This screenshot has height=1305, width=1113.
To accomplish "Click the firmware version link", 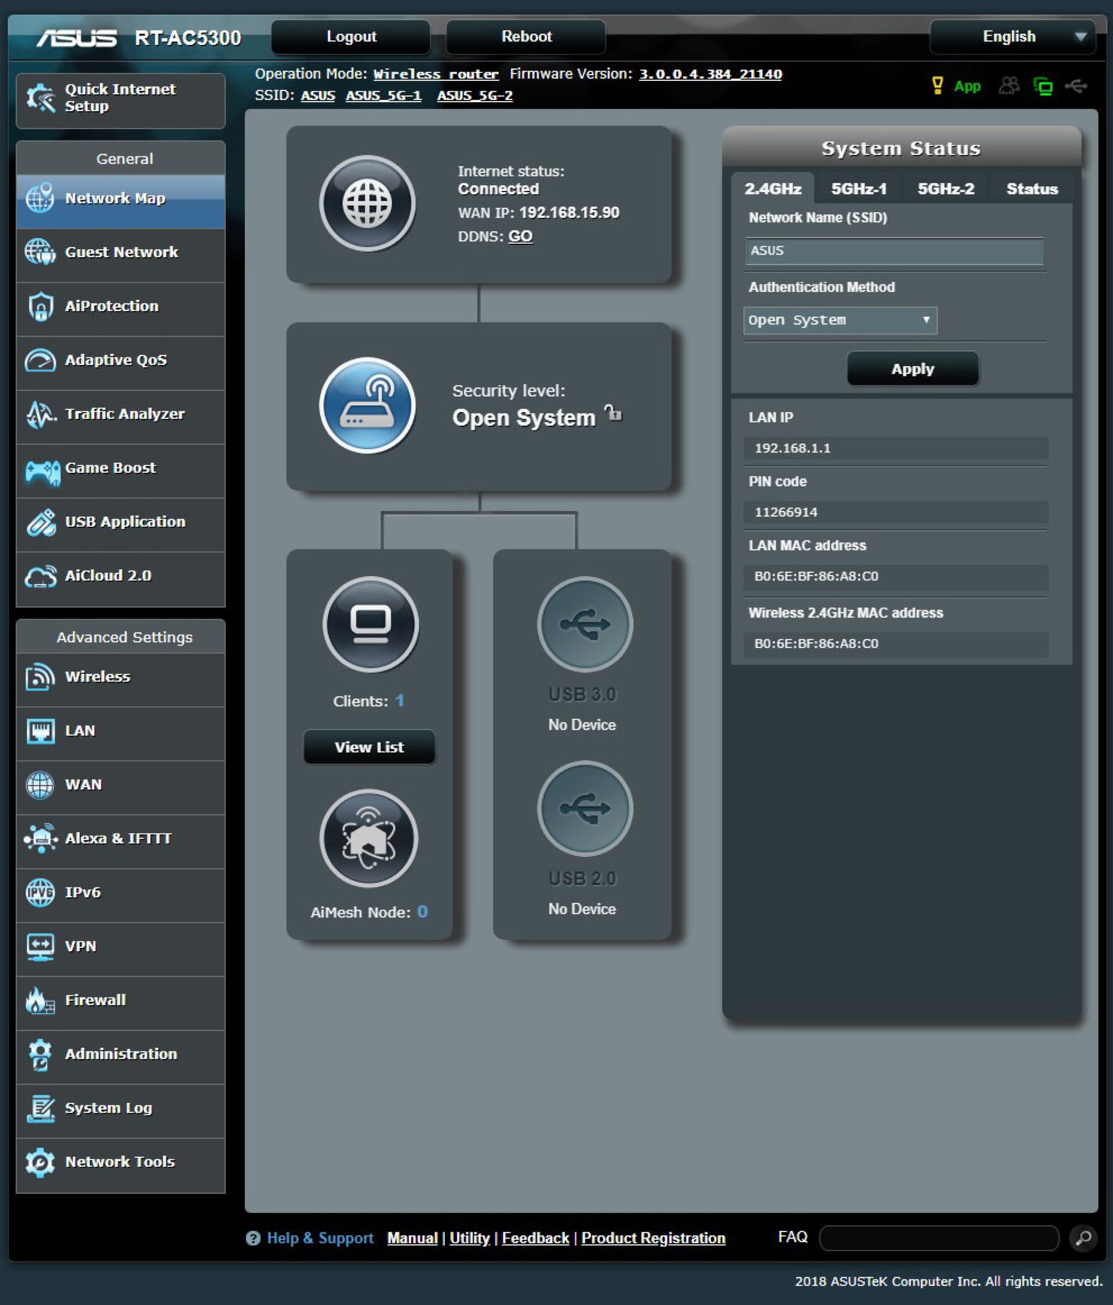I will (x=710, y=74).
